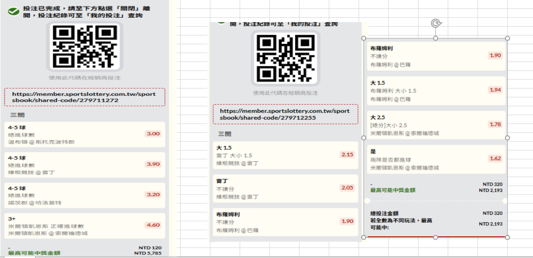Click the rotation handle above the selected image
Image resolution: width=533 pixels, height=258 pixels.
click(435, 23)
